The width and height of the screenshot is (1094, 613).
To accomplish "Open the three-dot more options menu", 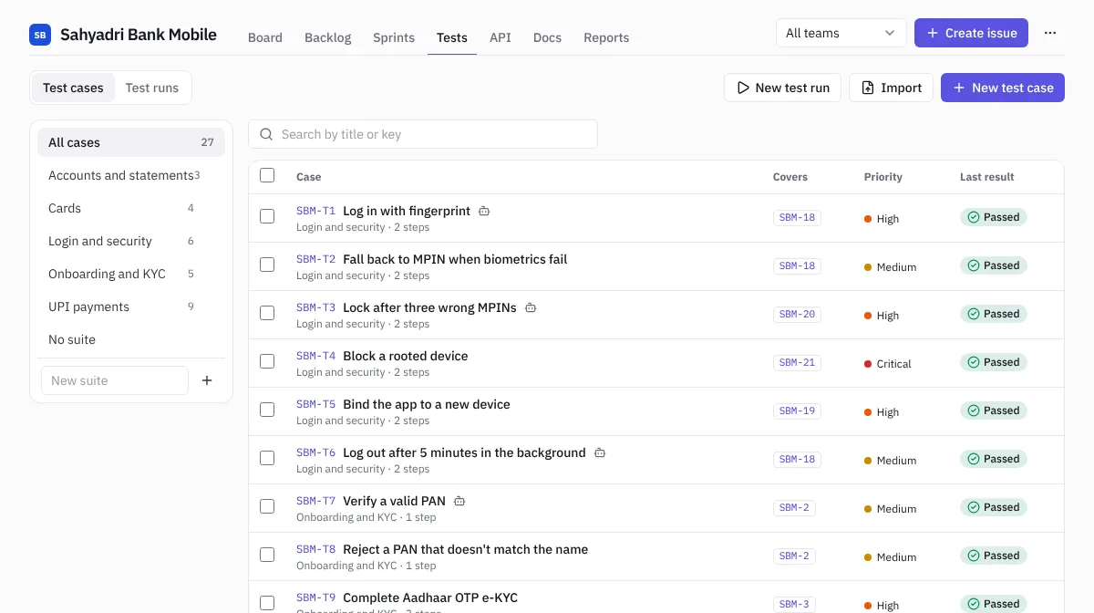I will point(1050,33).
